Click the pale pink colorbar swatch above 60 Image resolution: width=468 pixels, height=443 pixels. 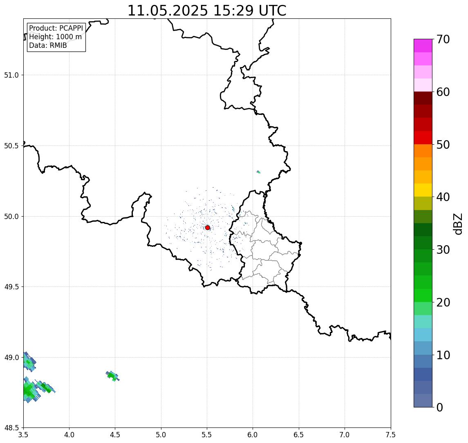(x=423, y=85)
